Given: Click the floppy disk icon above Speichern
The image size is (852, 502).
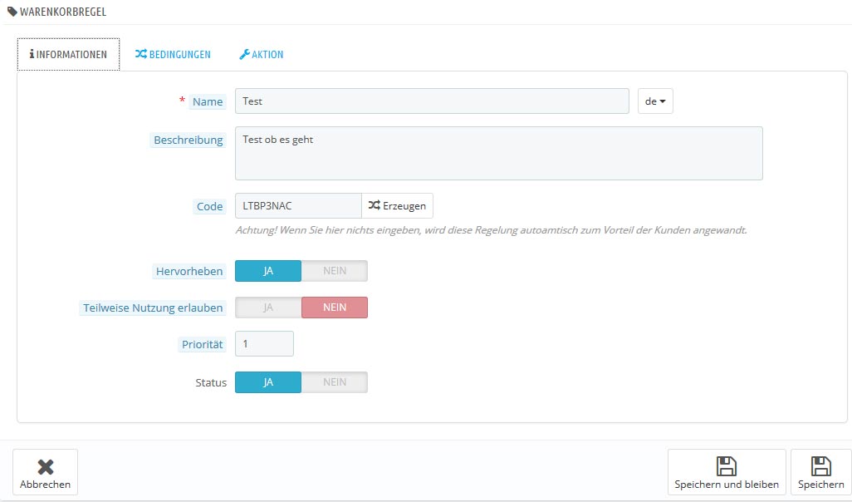Looking at the screenshot, I should click(821, 466).
